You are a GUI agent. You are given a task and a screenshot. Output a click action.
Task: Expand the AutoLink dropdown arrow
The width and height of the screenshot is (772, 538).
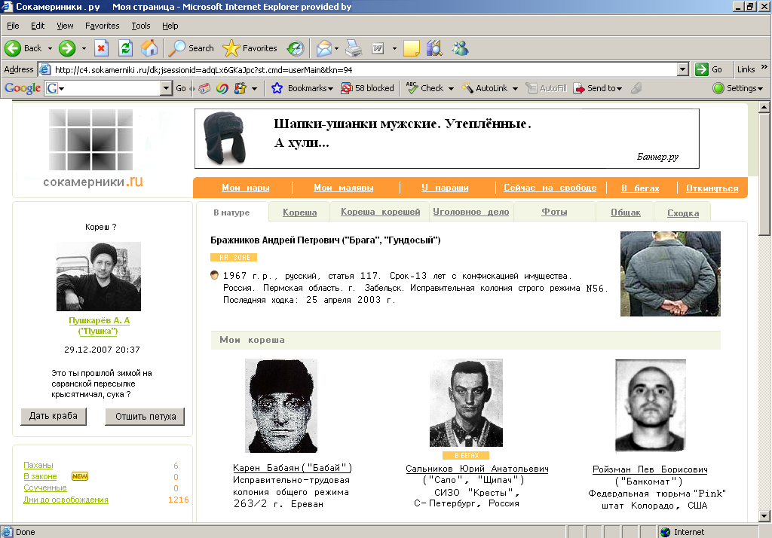(x=515, y=89)
